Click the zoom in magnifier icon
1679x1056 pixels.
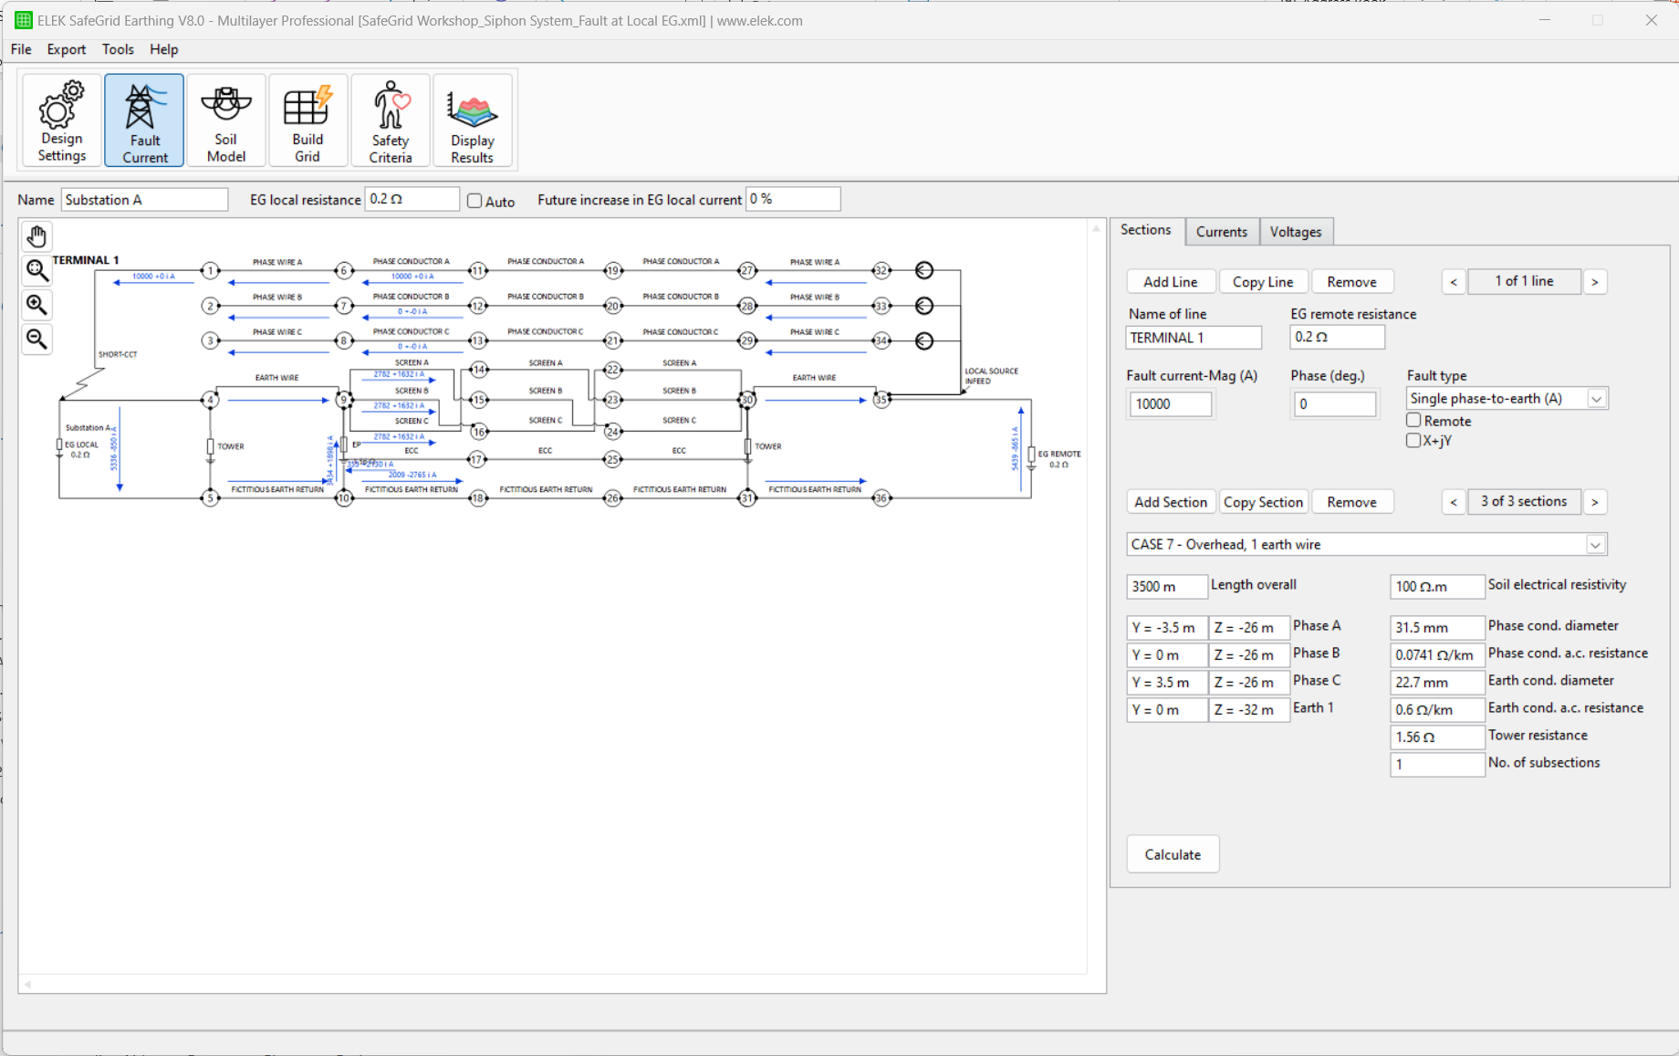pos(36,305)
